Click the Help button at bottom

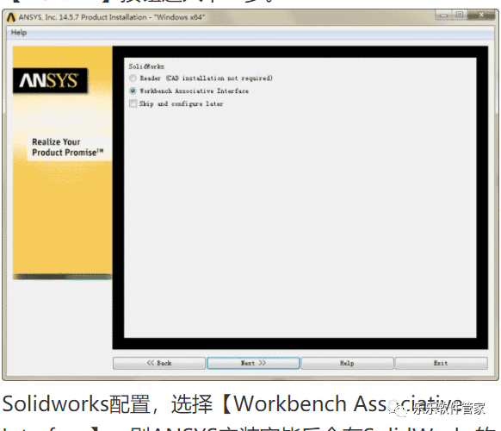(347, 363)
